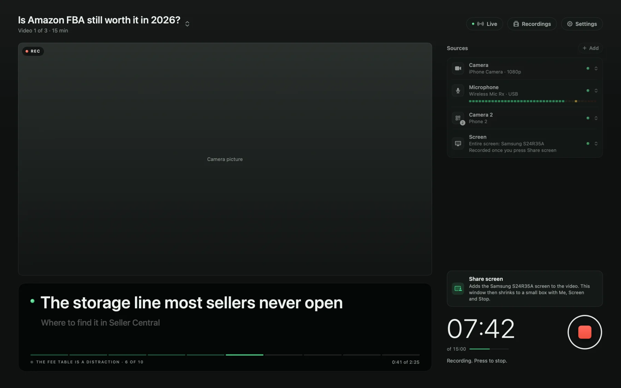The image size is (621, 388).
Task: Open the Camera 2 source dropdown
Action: tap(596, 118)
